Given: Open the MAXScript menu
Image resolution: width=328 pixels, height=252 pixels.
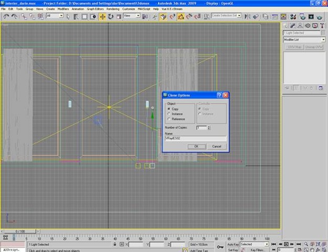Looking at the screenshot, I should [144, 9].
